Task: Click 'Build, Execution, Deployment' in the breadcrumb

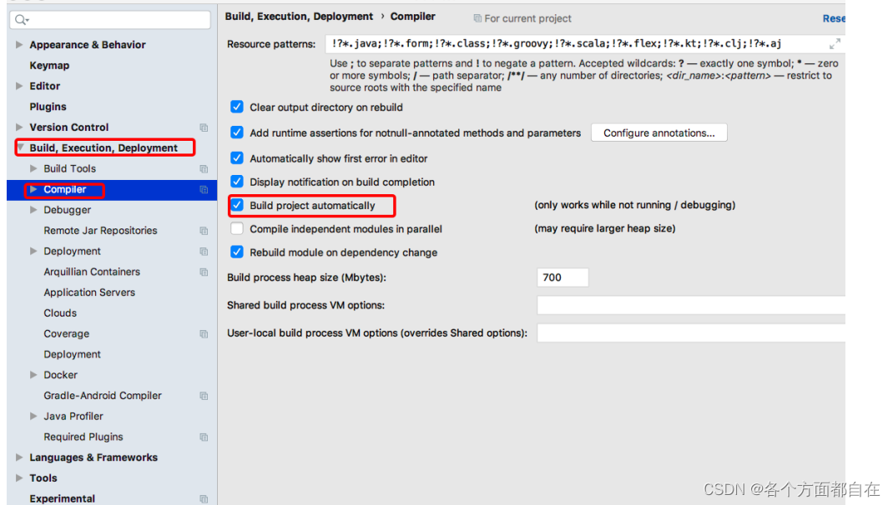Action: (x=300, y=16)
